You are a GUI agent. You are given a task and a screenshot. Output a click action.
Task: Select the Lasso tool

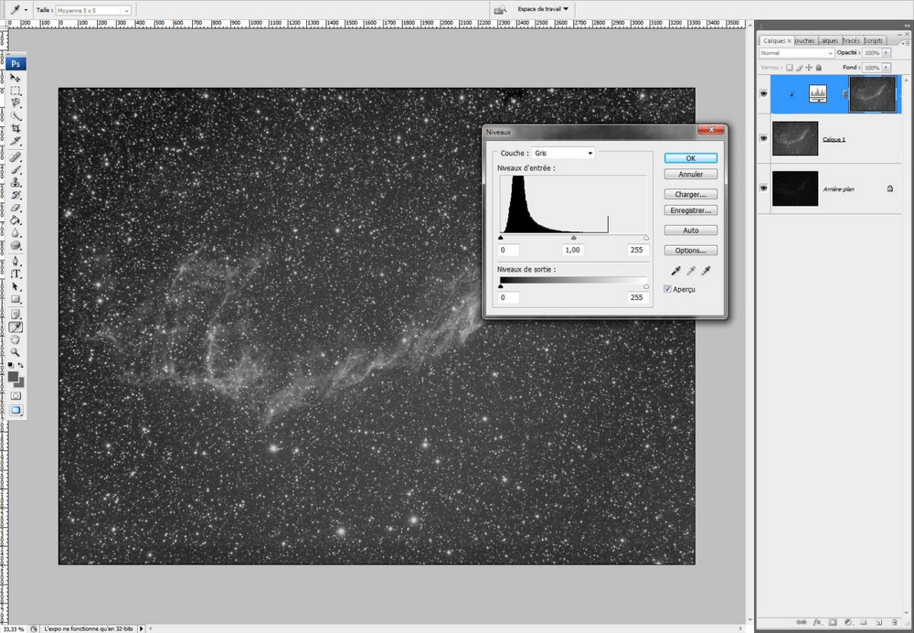pyautogui.click(x=16, y=102)
